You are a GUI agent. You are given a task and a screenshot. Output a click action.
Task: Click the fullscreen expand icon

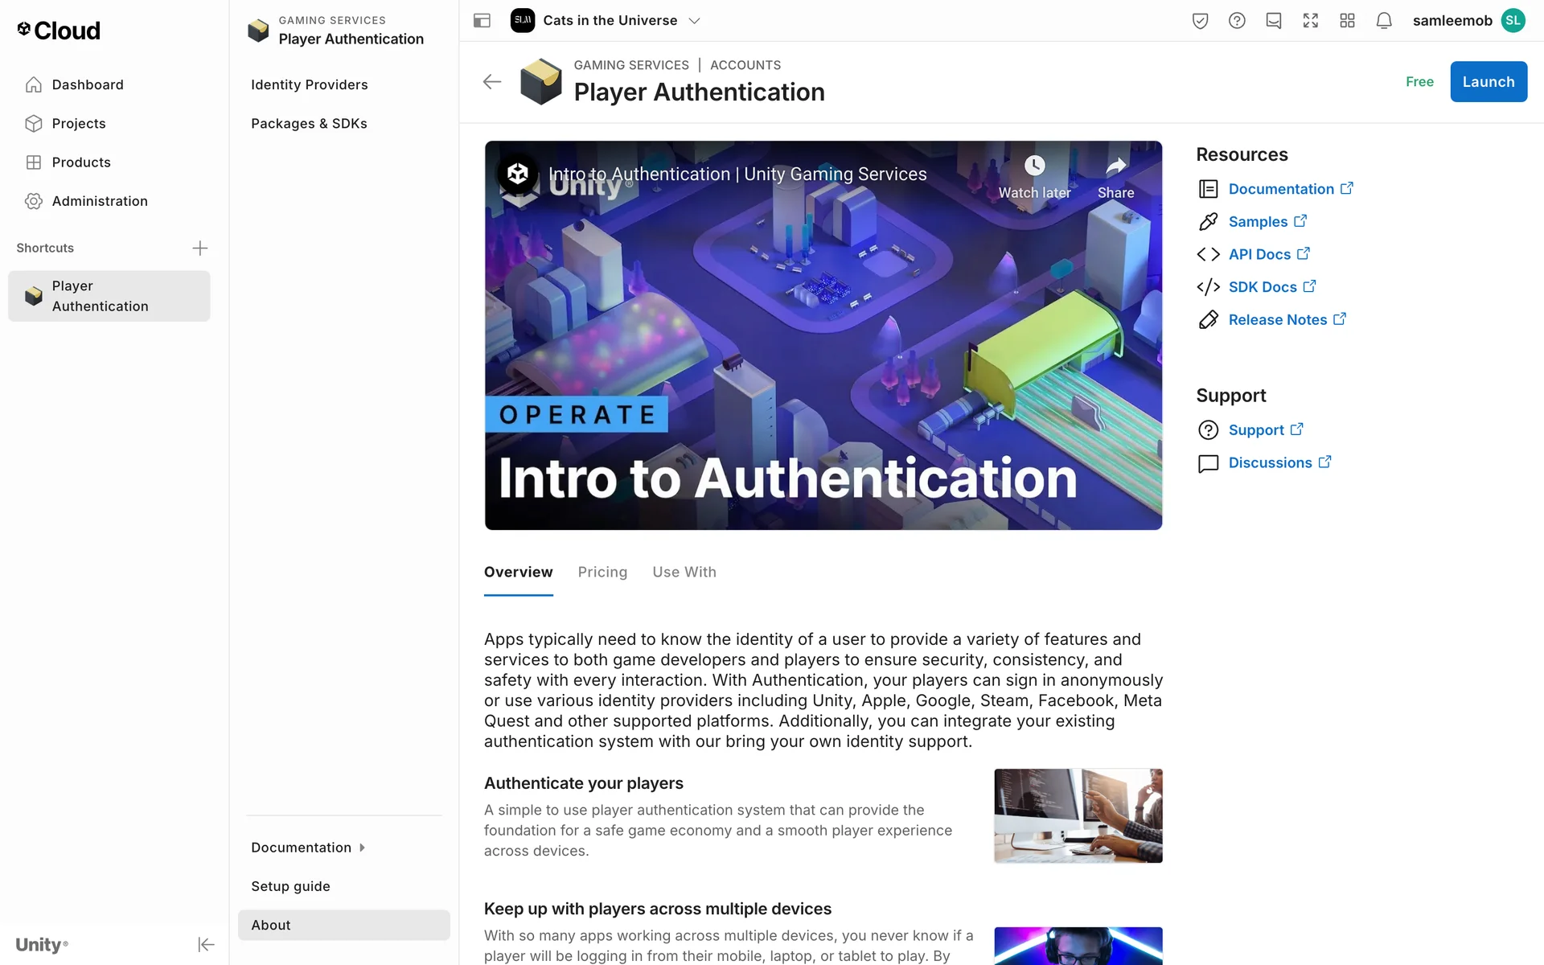point(1310,21)
